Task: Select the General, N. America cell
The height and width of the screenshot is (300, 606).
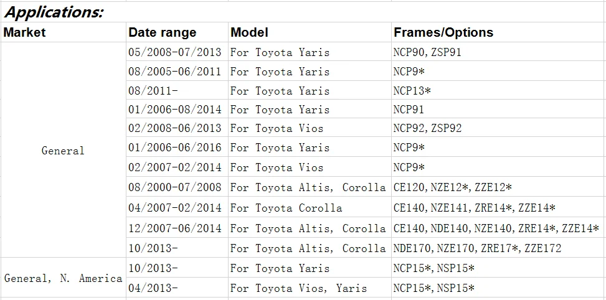Action: click(64, 278)
